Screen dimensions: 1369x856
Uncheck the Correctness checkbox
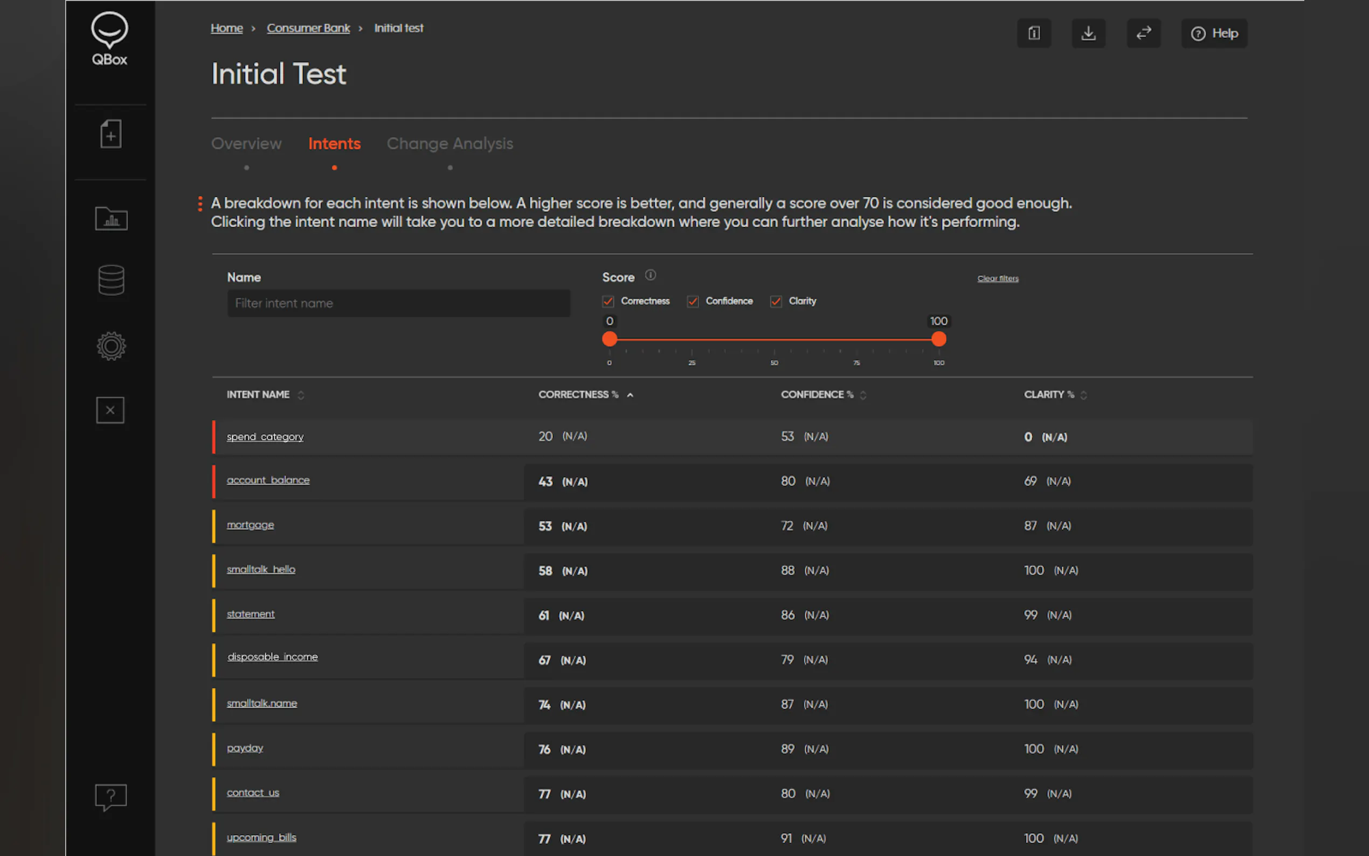click(609, 301)
